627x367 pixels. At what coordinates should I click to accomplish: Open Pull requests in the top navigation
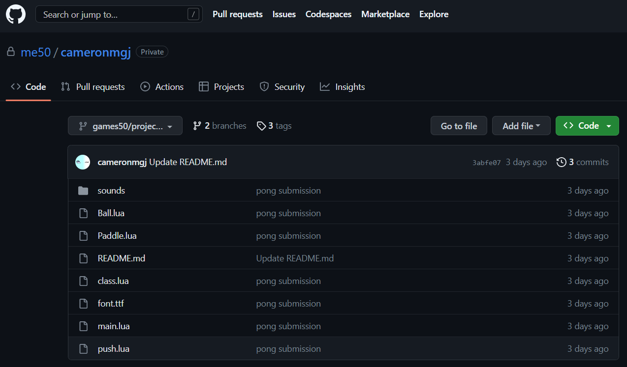[x=238, y=14]
